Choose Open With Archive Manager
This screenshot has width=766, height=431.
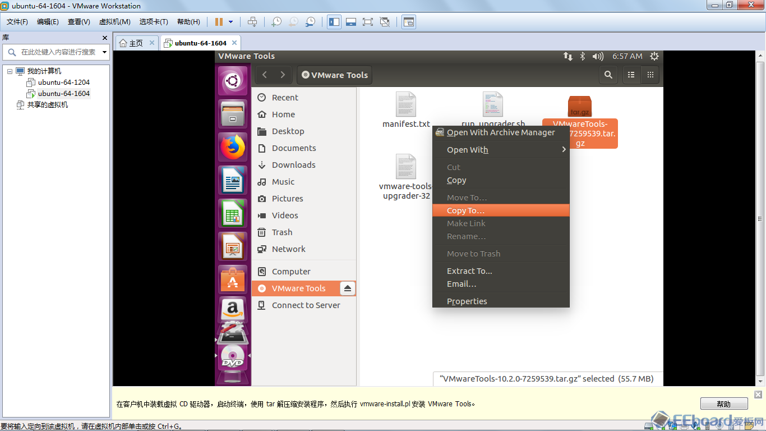[501, 133]
